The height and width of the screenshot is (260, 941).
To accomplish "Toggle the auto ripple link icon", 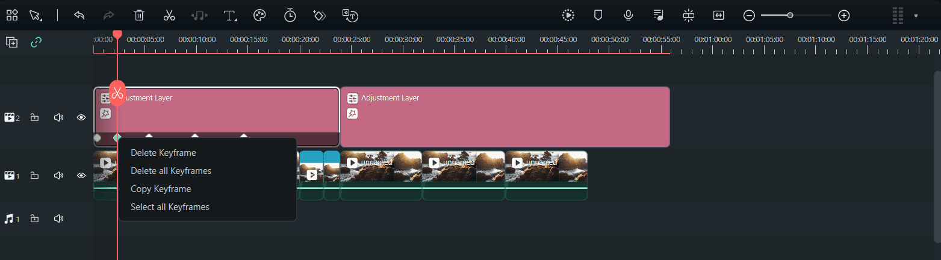I will tap(37, 42).
